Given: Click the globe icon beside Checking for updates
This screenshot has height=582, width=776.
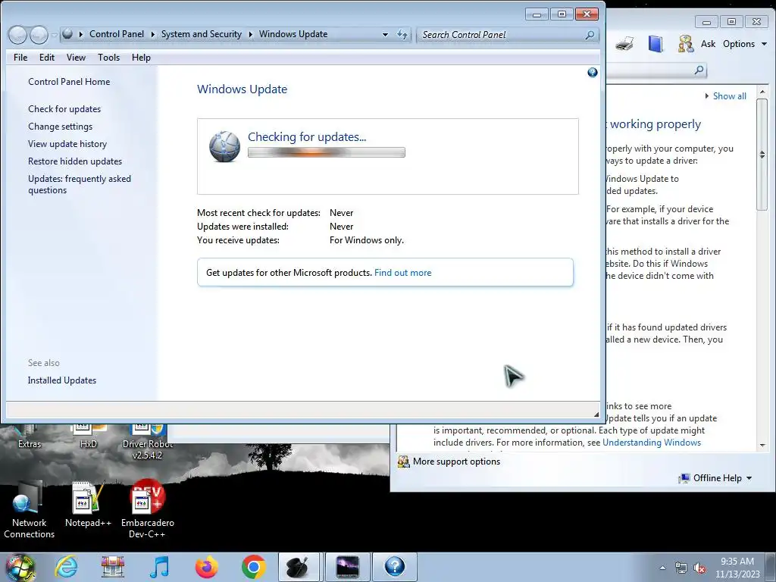Looking at the screenshot, I should (224, 146).
